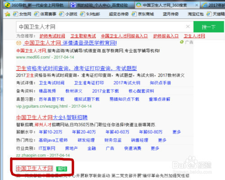Open the 教材讲义 sublink
Screen dimensions: 225x180
coord(74,91)
